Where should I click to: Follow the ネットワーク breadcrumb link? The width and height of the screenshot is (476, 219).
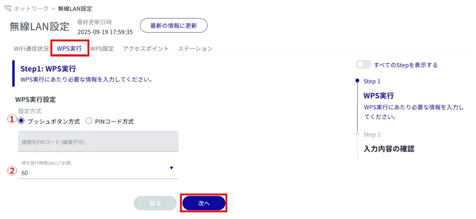pos(31,8)
